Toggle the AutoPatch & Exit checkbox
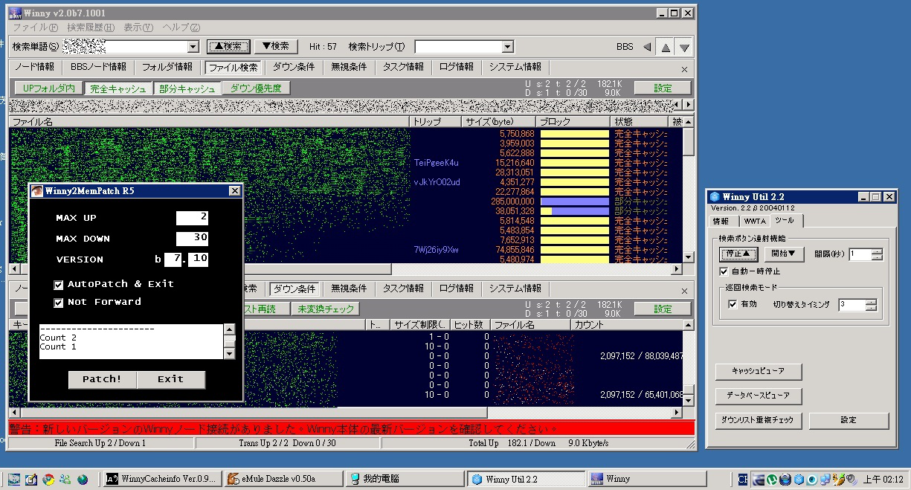Image resolution: width=911 pixels, height=490 pixels. (59, 284)
